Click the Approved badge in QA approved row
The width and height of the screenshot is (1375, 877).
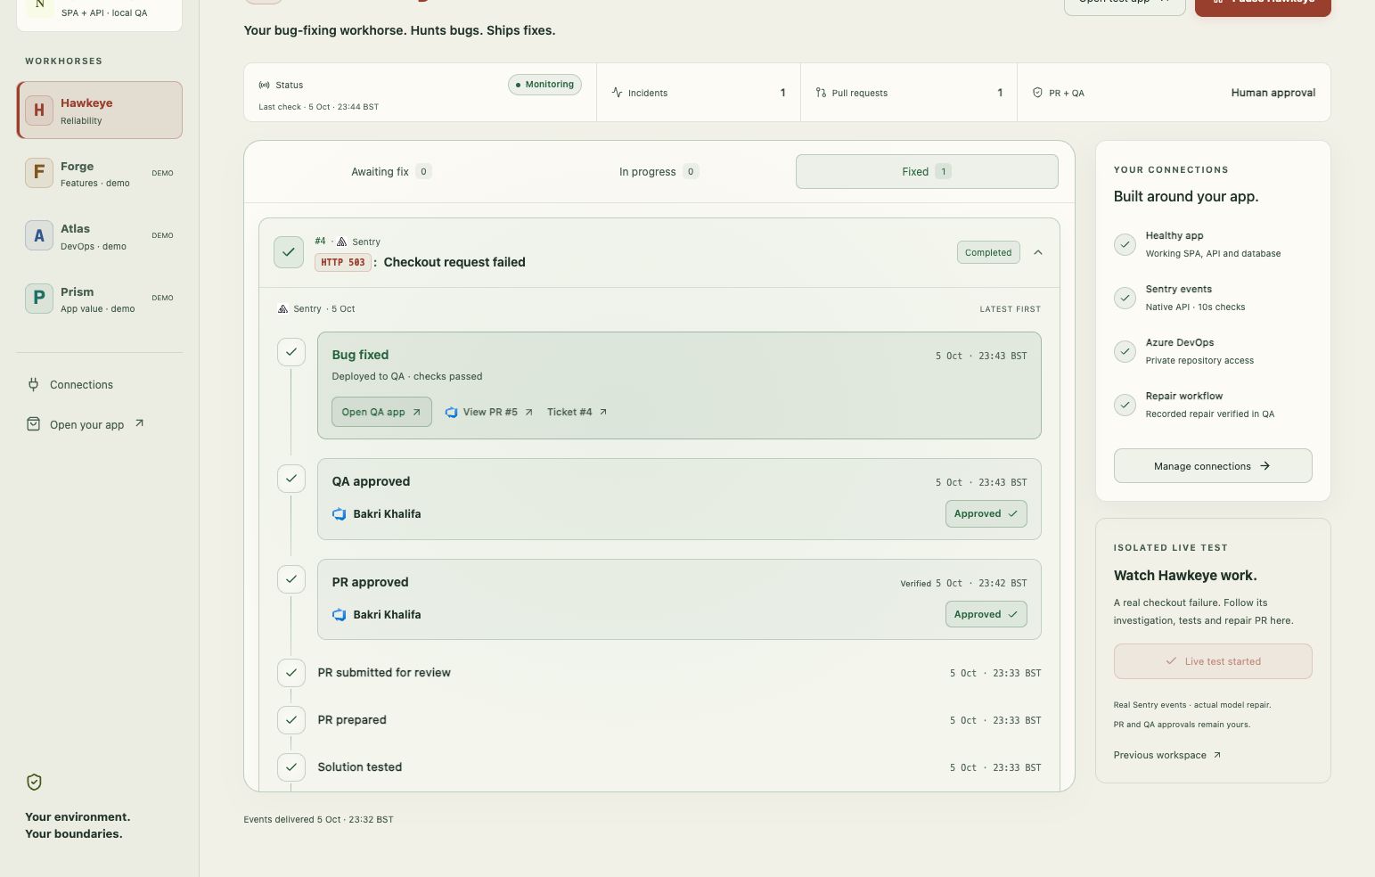986,514
